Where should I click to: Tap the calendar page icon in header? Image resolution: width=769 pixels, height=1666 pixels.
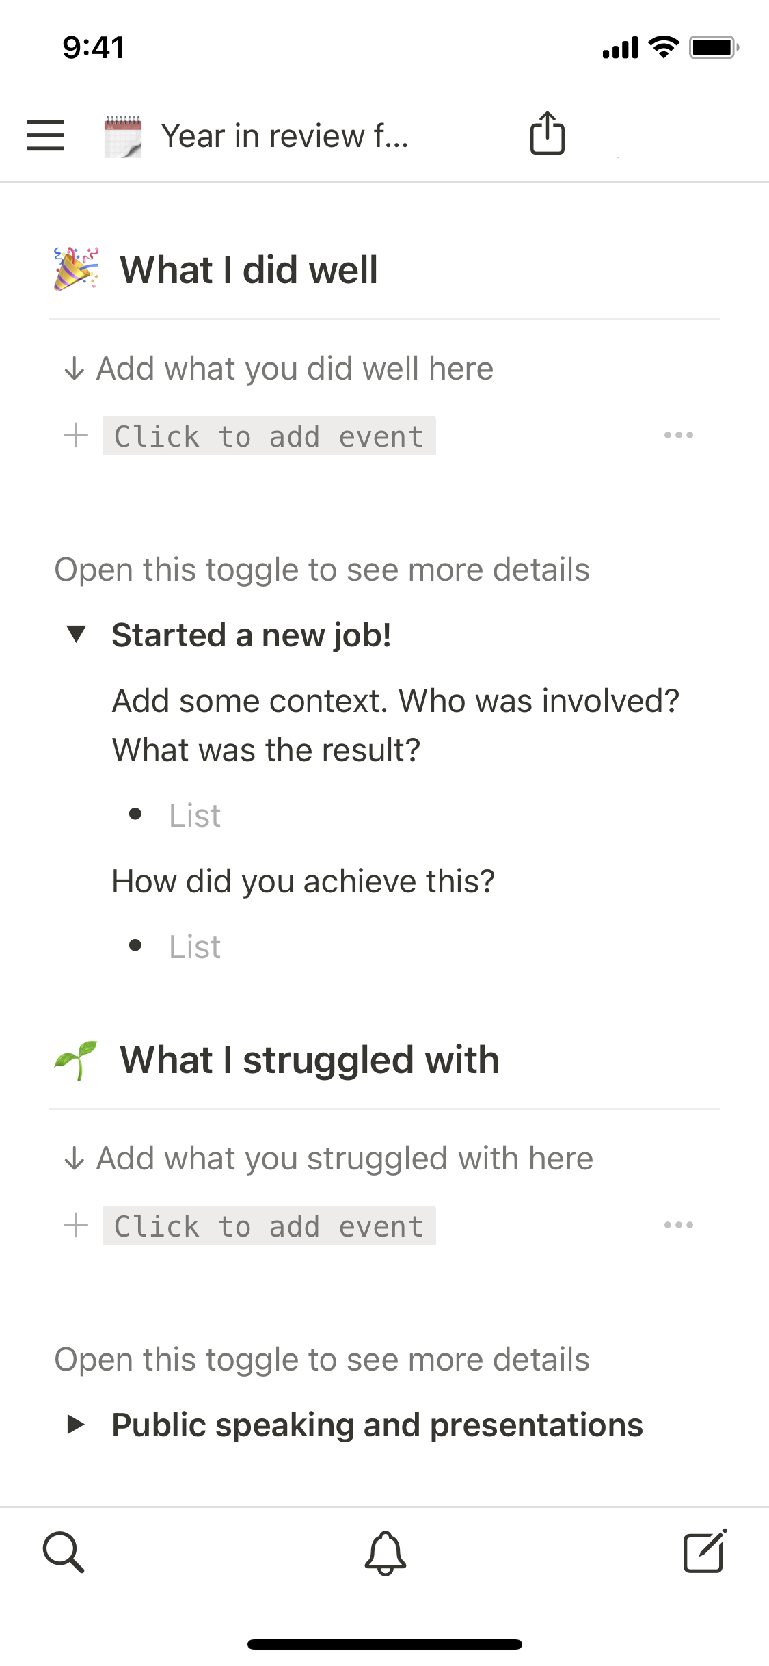[x=123, y=136]
